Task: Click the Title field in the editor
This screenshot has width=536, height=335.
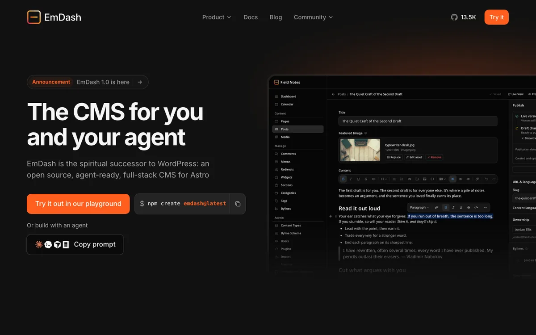Action: [x=418, y=121]
